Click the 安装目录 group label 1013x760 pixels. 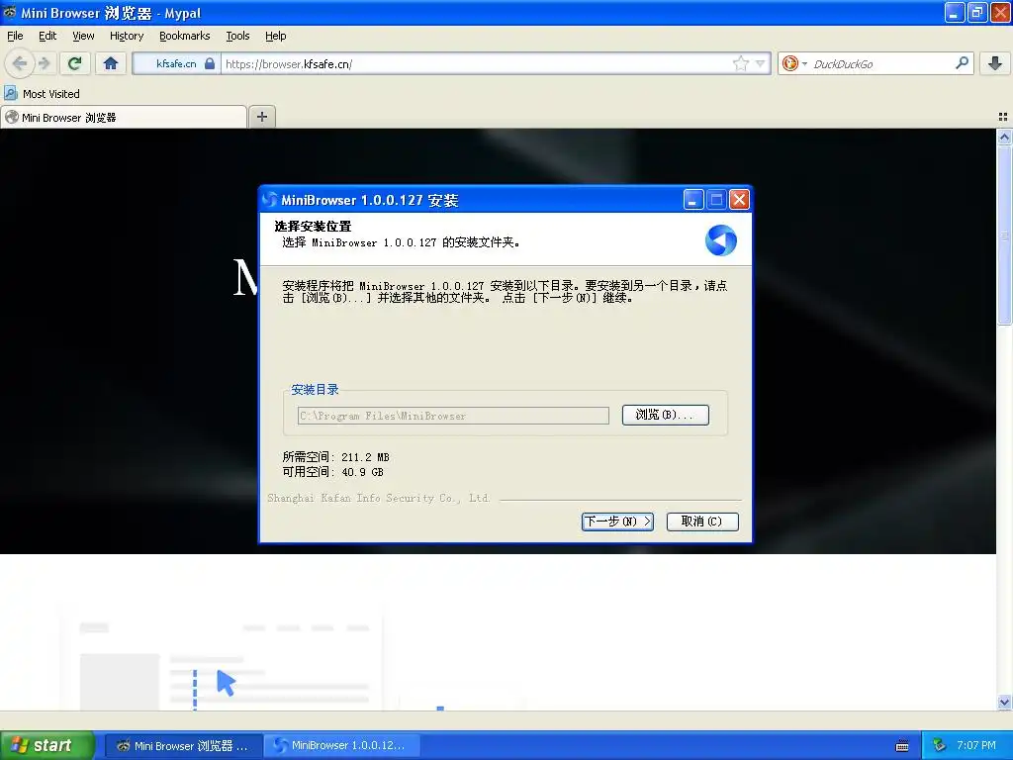[x=315, y=390]
